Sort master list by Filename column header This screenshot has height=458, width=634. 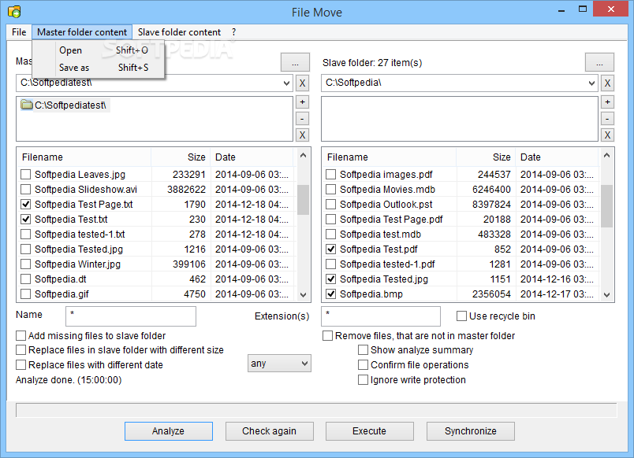tap(84, 157)
